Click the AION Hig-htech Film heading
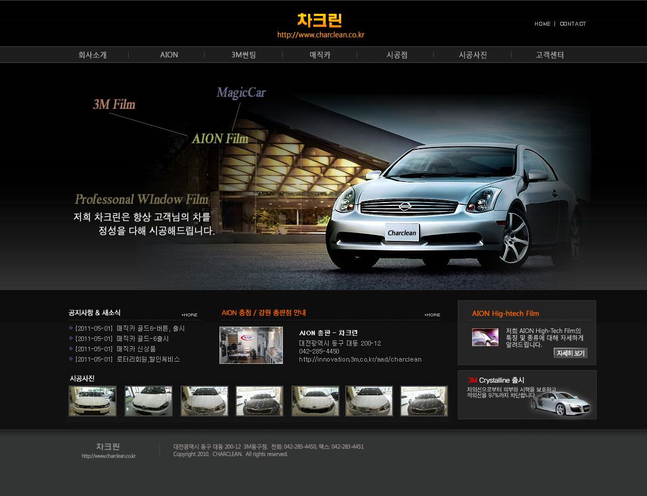The height and width of the screenshot is (496, 647). (505, 314)
